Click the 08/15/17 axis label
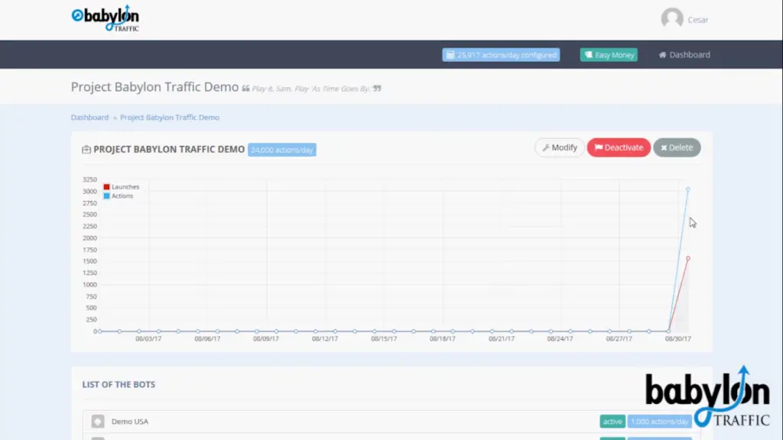Image resolution: width=783 pixels, height=440 pixels. pos(384,338)
